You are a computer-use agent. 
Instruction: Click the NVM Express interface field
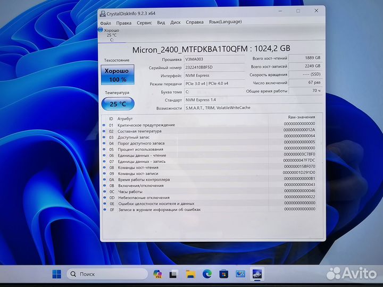coord(214,75)
